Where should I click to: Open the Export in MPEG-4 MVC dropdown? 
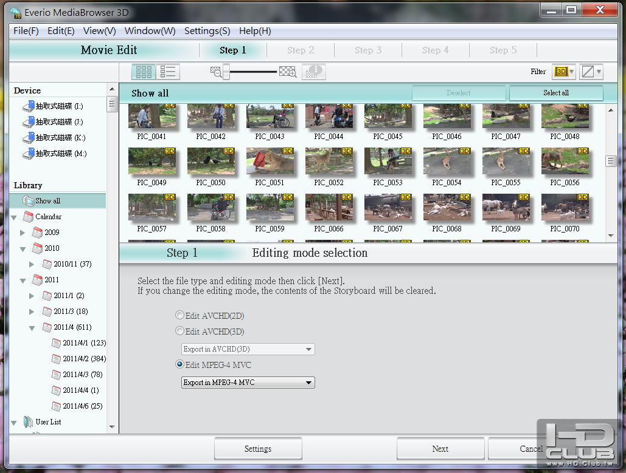pyautogui.click(x=248, y=383)
